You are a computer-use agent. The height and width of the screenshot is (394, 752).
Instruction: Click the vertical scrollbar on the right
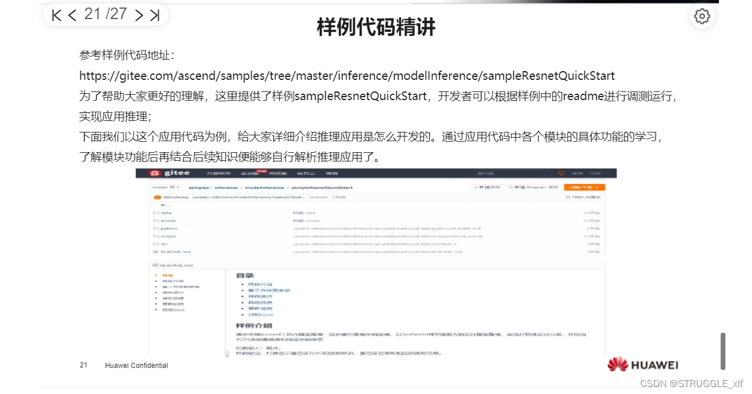722,350
